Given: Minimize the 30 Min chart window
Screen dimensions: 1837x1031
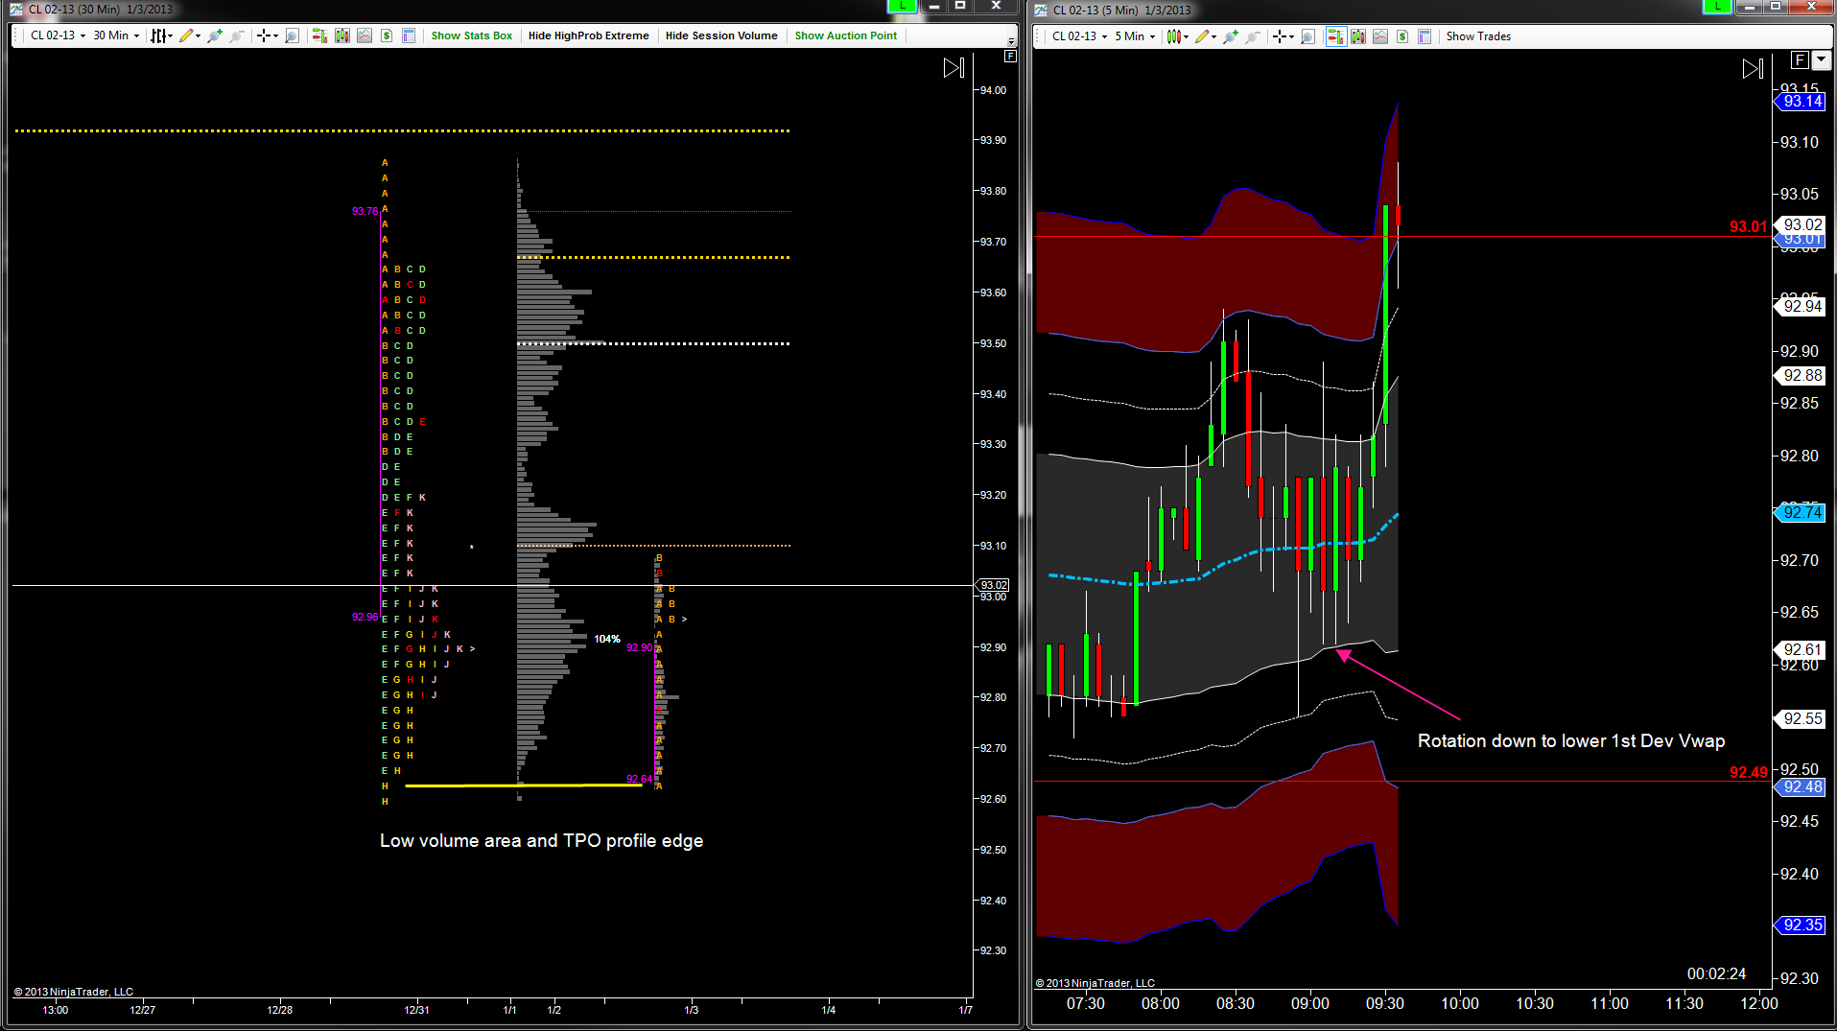Looking at the screenshot, I should pos(933,6).
